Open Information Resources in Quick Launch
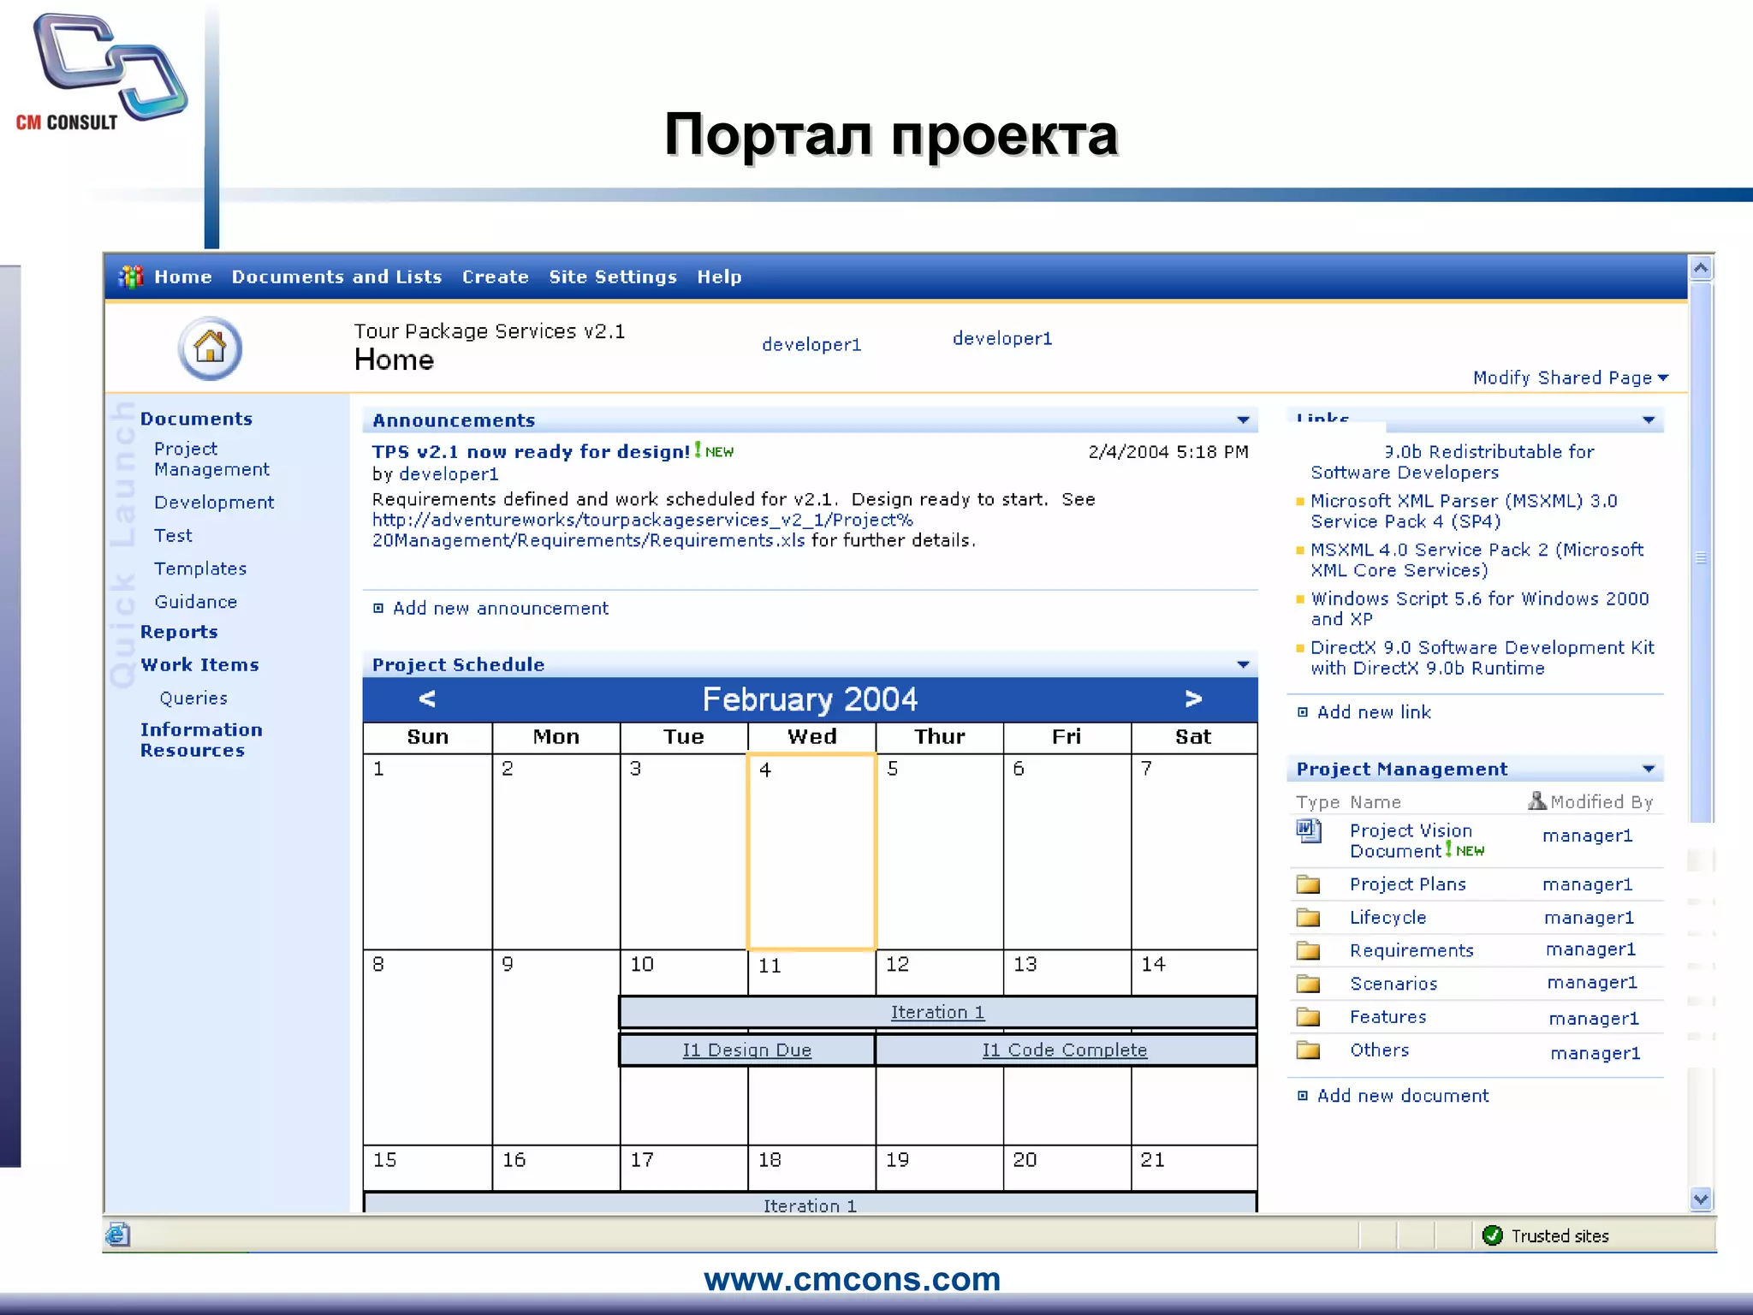Viewport: 1753px width, 1315px height. 201,740
